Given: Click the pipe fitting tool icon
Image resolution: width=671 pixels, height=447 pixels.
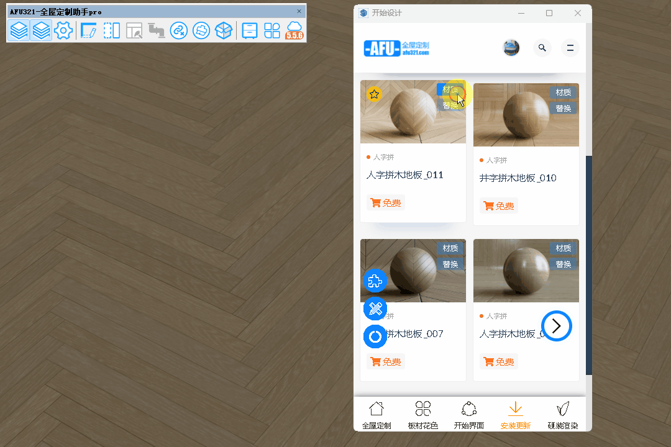Looking at the screenshot, I should (x=156, y=30).
